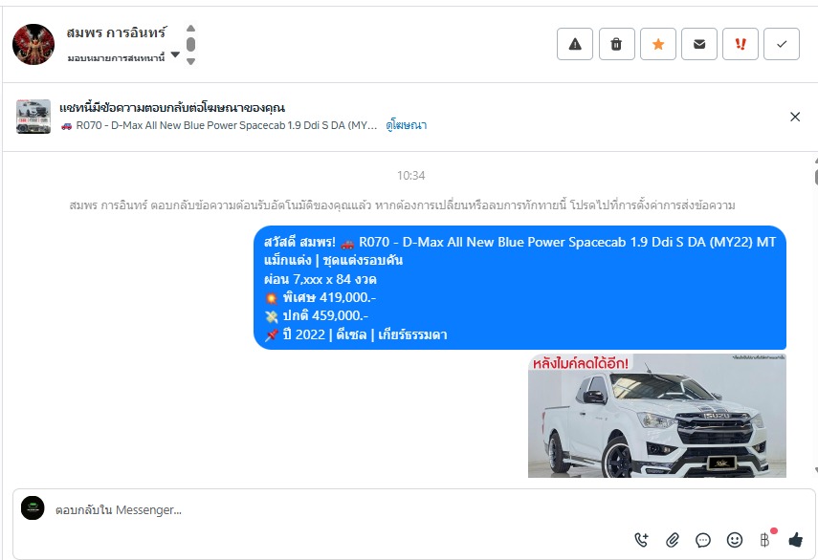Click page avatar beside reply box
818x560 pixels.
[x=33, y=507]
